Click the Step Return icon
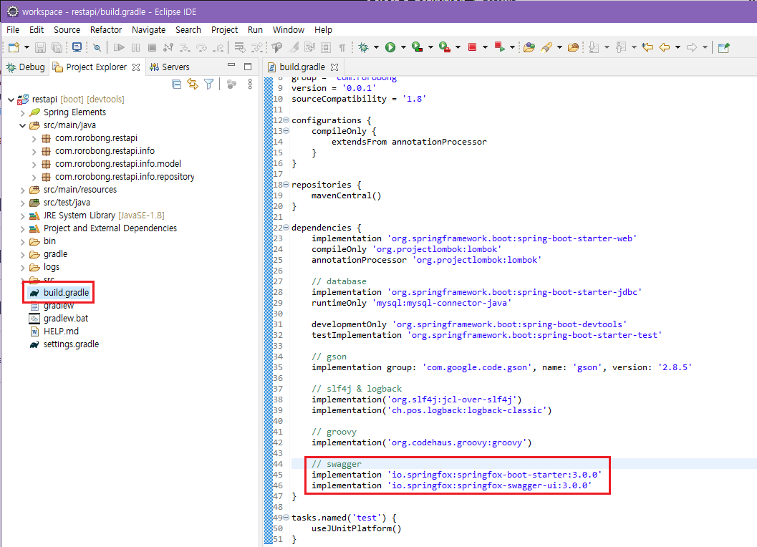Screen dimensions: 757x547 pos(218,47)
